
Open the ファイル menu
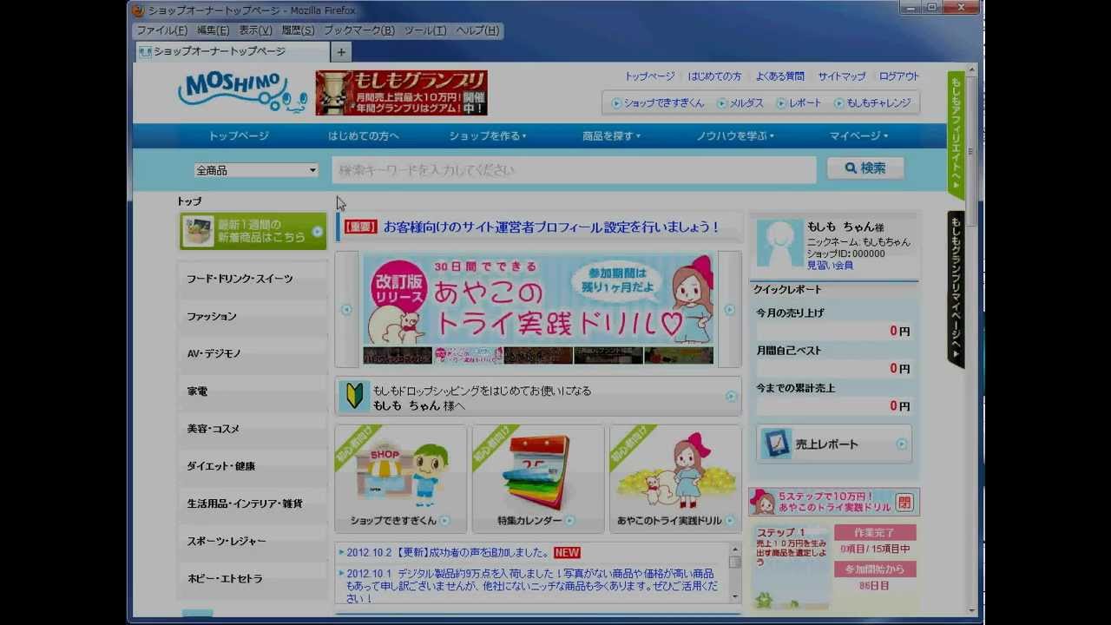coord(161,30)
